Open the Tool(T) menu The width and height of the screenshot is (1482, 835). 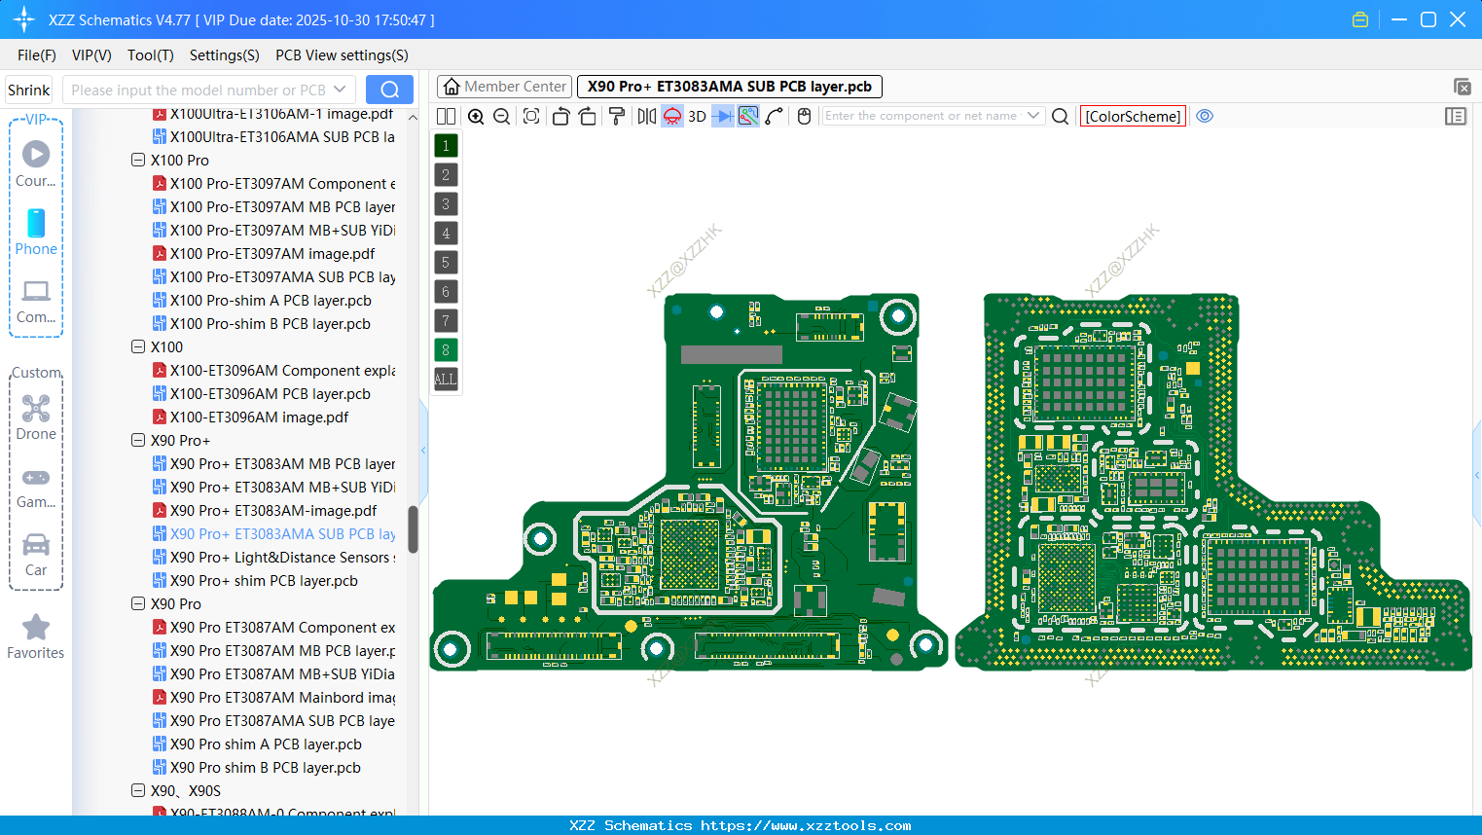pyautogui.click(x=150, y=55)
